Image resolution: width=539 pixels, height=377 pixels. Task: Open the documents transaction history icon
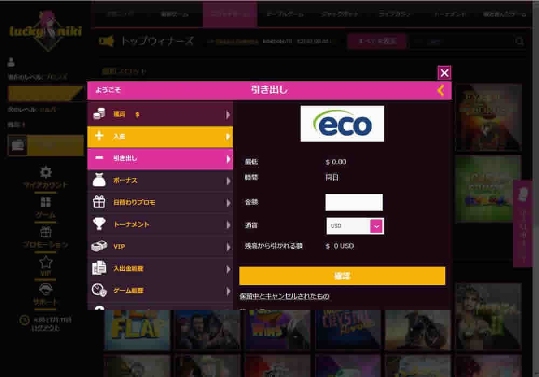[x=99, y=268]
